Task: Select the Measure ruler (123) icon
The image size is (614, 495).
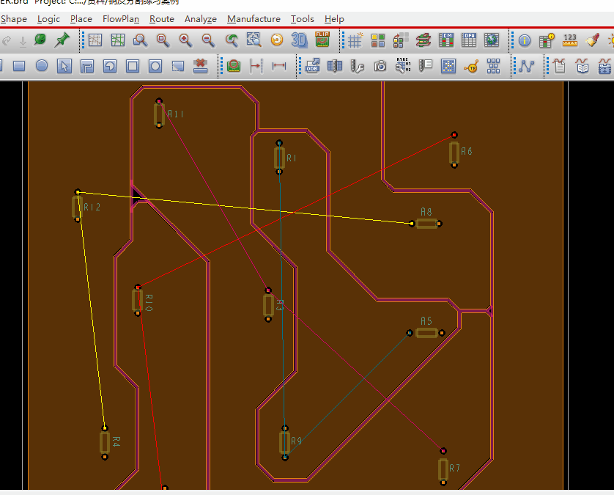Action: coord(570,40)
